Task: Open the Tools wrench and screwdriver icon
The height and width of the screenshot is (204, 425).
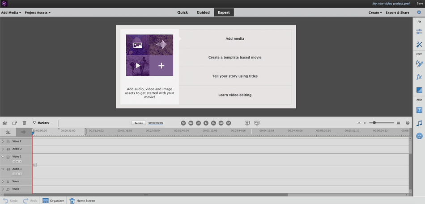Action: pyautogui.click(x=419, y=45)
